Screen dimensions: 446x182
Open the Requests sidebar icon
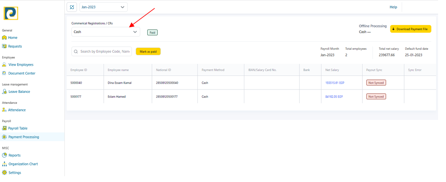[4, 46]
